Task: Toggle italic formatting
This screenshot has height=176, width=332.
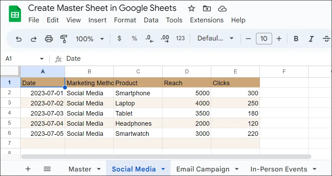Action: point(311,39)
